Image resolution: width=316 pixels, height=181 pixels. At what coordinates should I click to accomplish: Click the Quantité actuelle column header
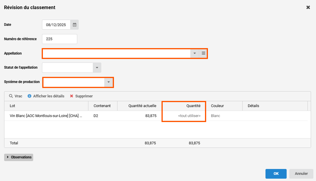click(x=139, y=106)
